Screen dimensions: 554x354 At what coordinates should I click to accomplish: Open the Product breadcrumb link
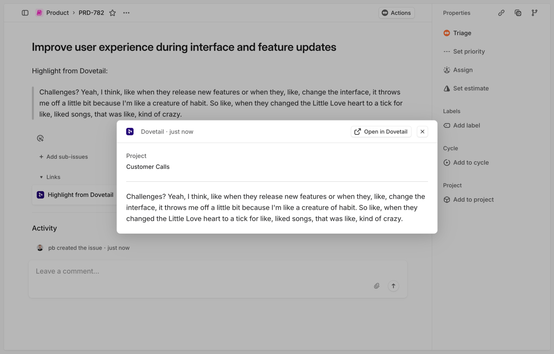(x=58, y=13)
